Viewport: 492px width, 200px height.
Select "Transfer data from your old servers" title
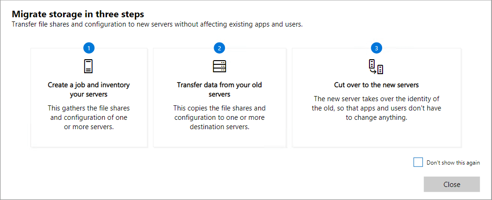(x=219, y=90)
